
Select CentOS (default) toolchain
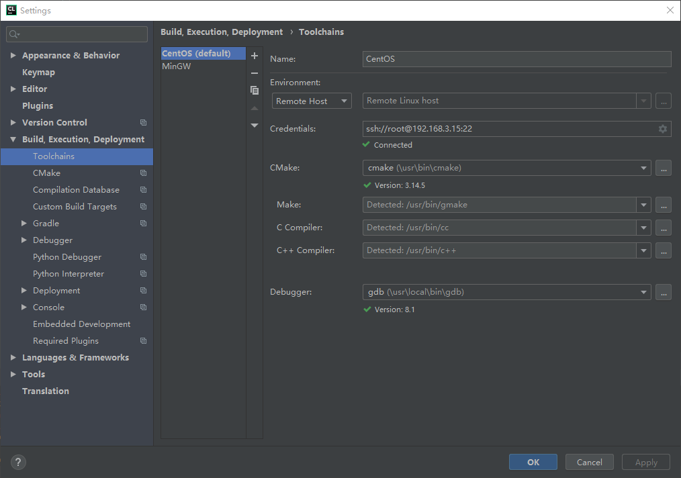tap(203, 54)
